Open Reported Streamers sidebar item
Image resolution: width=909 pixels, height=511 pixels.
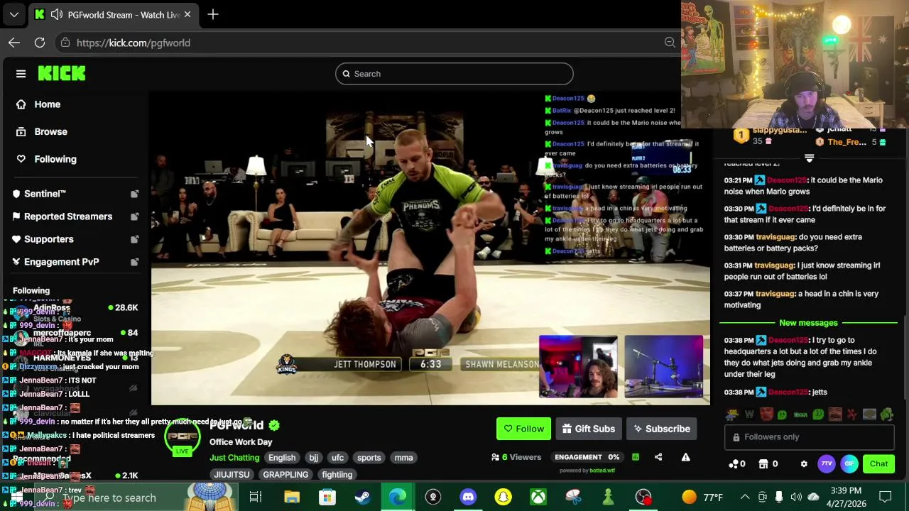(68, 216)
